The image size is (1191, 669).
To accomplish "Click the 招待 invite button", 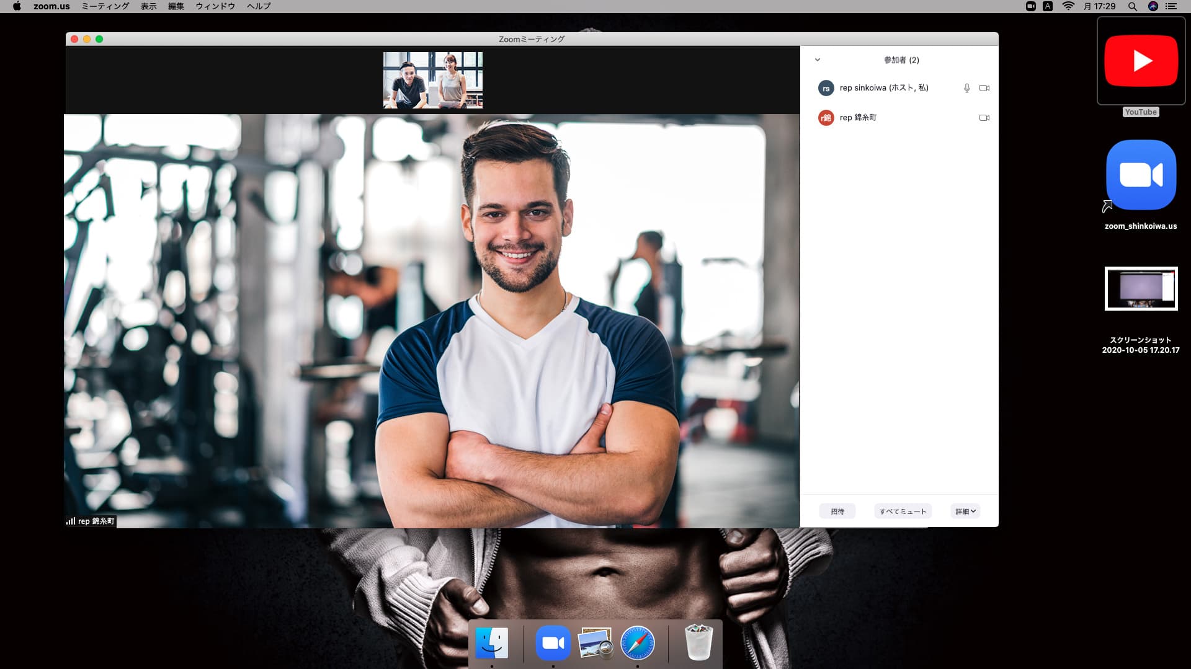I will pos(837,512).
